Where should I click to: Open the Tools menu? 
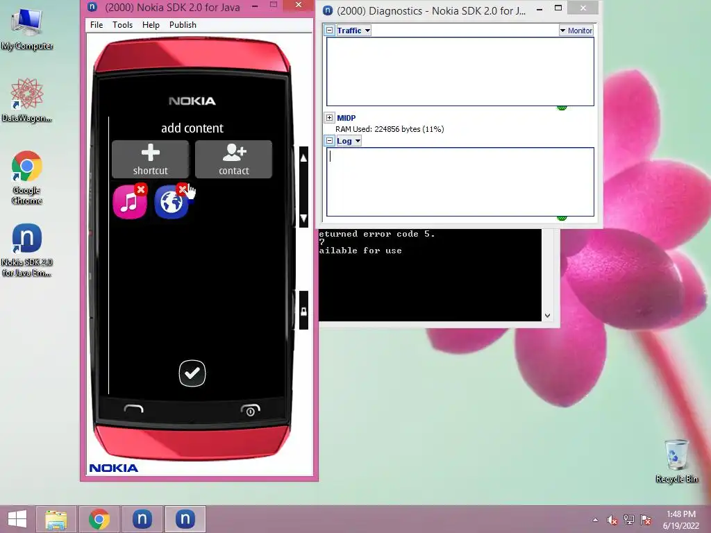(x=122, y=25)
